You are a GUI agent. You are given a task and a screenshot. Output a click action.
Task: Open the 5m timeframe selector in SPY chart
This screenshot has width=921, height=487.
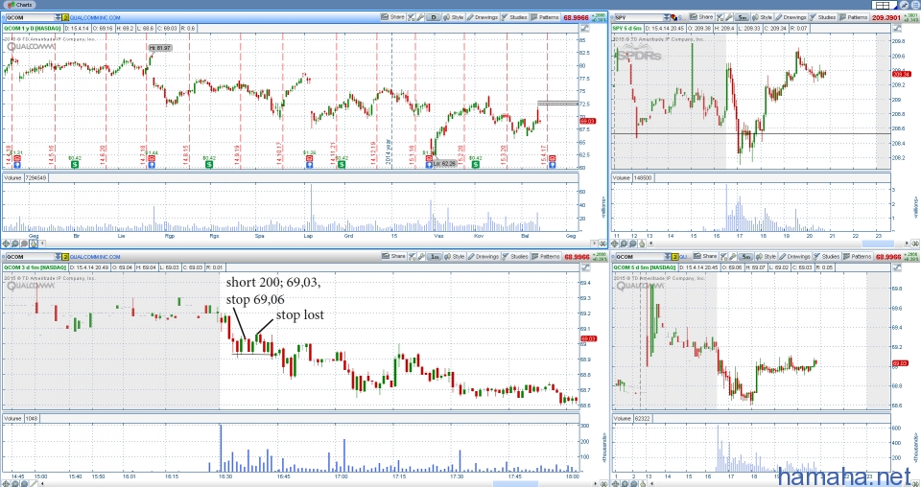(x=743, y=17)
